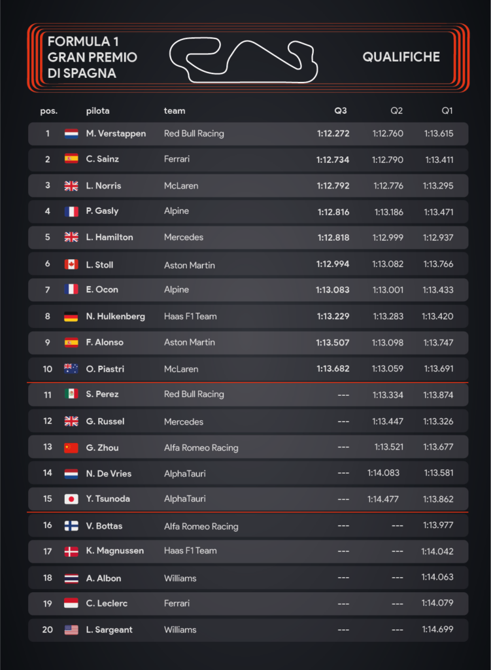Screen dimensions: 491x670
Task: Click the circuit track outline in header
Action: [x=244, y=60]
